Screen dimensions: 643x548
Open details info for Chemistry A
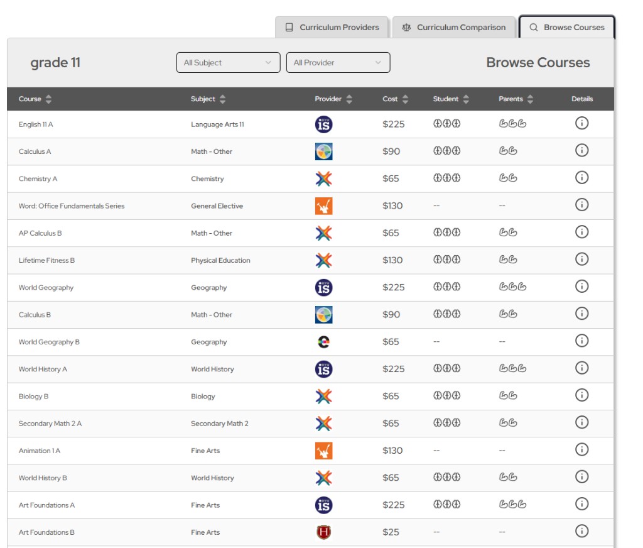point(581,177)
